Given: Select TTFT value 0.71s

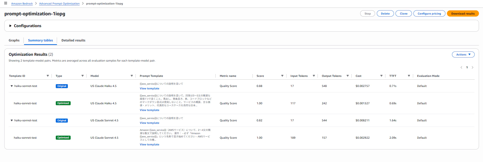Looking at the screenshot, I should [x=393, y=86].
